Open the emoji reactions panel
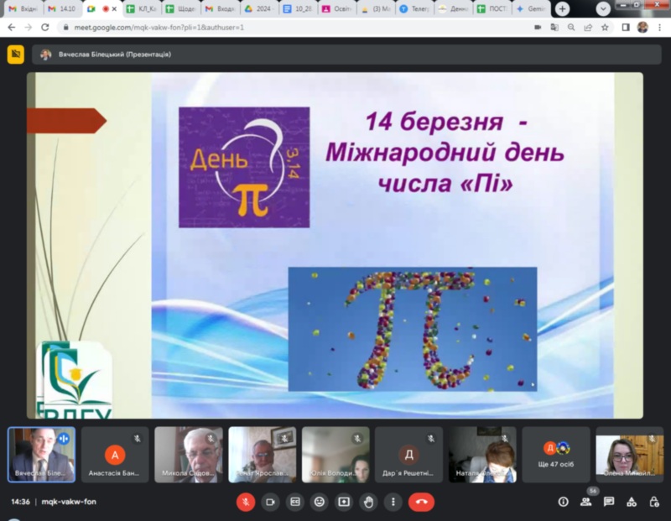The width and height of the screenshot is (671, 521). 319,502
